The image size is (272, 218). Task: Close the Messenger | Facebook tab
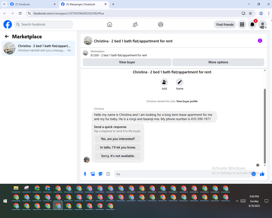[x=106, y=4]
